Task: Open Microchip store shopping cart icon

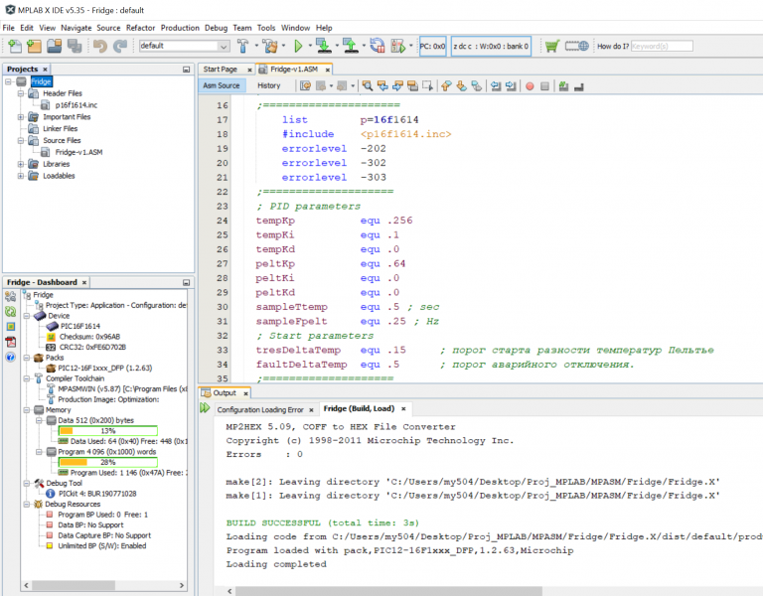Action: coord(551,47)
